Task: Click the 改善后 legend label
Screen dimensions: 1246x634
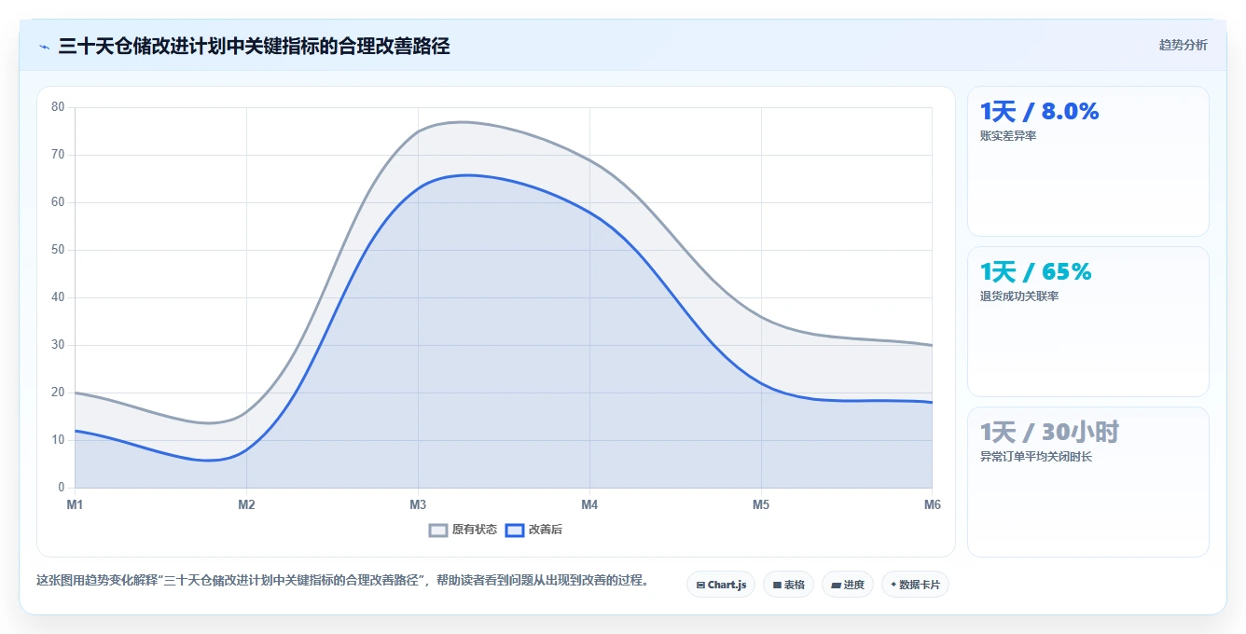Action: (x=546, y=530)
